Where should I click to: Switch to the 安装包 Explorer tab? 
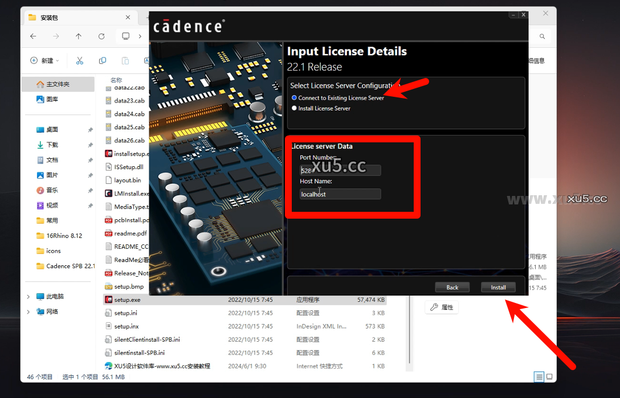(47, 17)
